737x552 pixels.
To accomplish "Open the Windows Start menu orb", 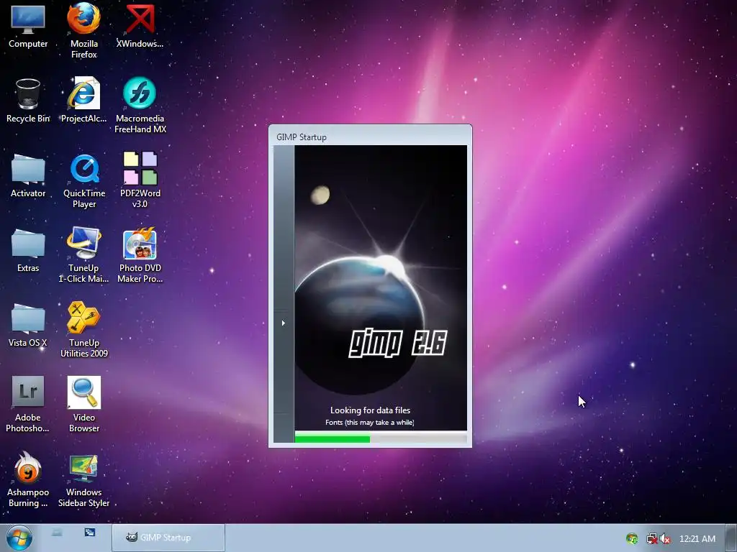I will click(19, 538).
